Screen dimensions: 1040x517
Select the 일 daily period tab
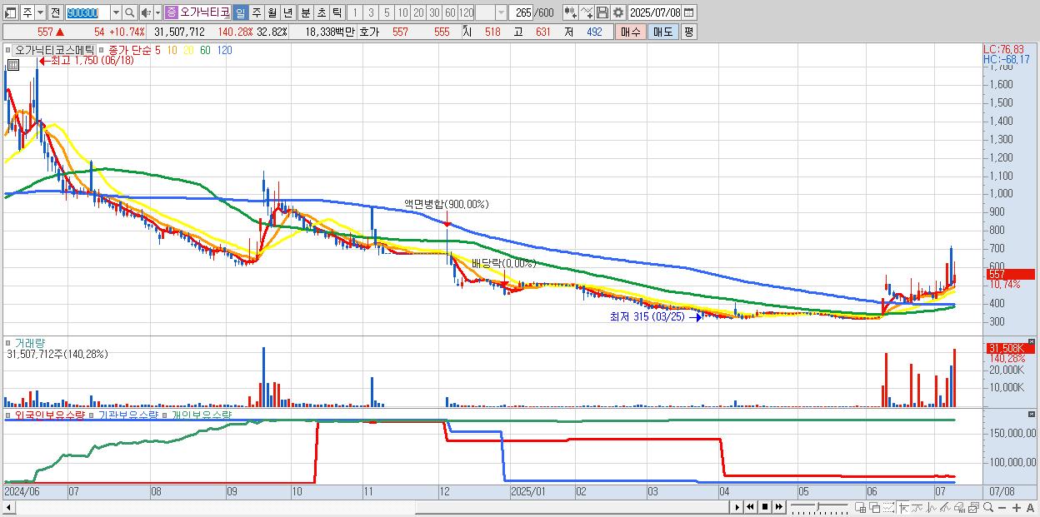[x=240, y=12]
